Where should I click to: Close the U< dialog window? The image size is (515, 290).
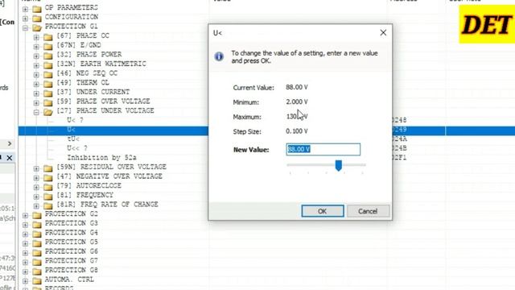click(383, 33)
